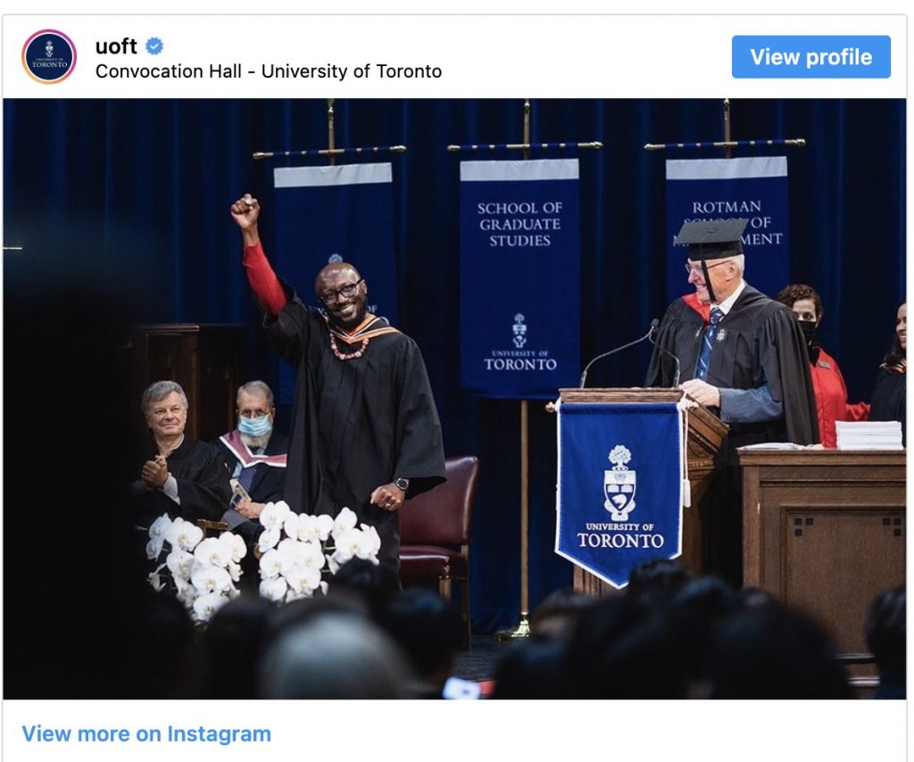Click the blue verified badge

pos(154,46)
